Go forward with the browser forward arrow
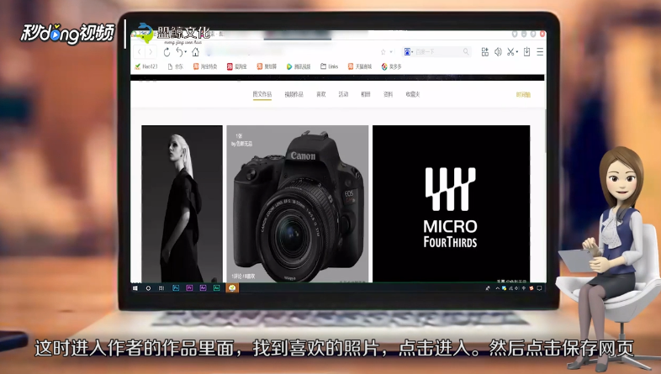Viewport: 661px width, 374px height. coord(151,52)
